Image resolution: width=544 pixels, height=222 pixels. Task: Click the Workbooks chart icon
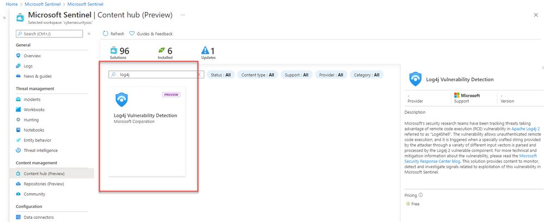pyautogui.click(x=19, y=109)
